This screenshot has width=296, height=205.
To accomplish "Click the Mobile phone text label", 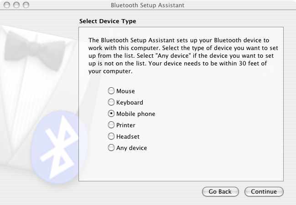I will click(x=136, y=114).
